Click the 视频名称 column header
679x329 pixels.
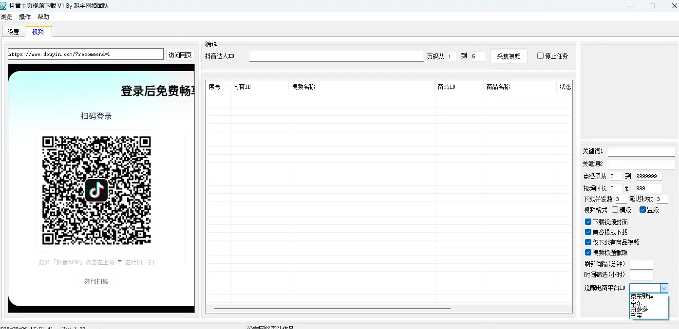(362, 87)
